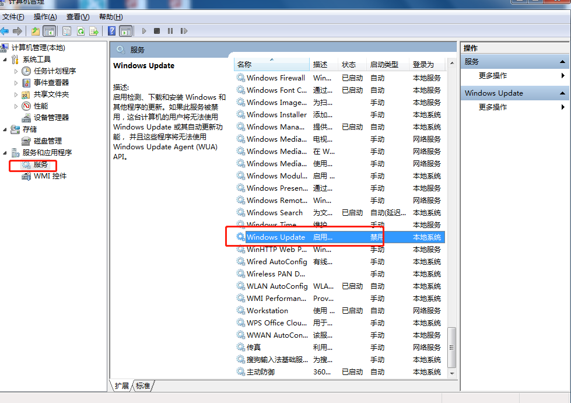571x403 pixels.
Task: Sort by the 描述 column header
Action: coord(324,64)
